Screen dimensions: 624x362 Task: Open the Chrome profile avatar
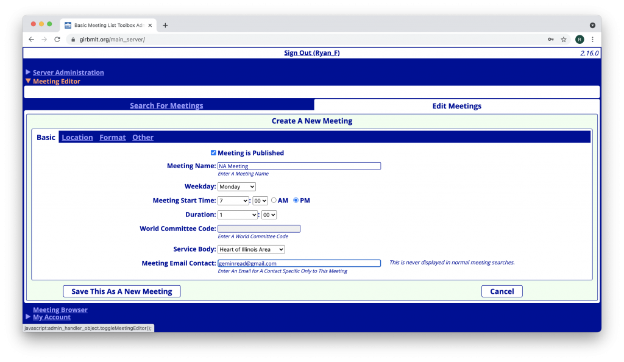coord(580,40)
